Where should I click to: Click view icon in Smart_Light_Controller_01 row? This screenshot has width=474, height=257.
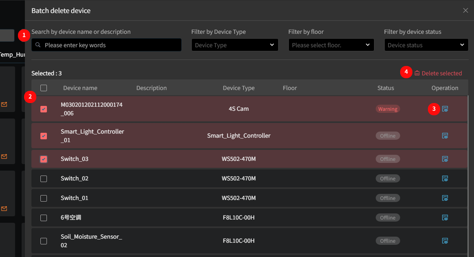445,136
